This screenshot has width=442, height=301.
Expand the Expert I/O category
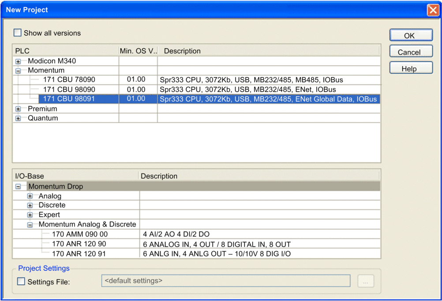pos(30,215)
